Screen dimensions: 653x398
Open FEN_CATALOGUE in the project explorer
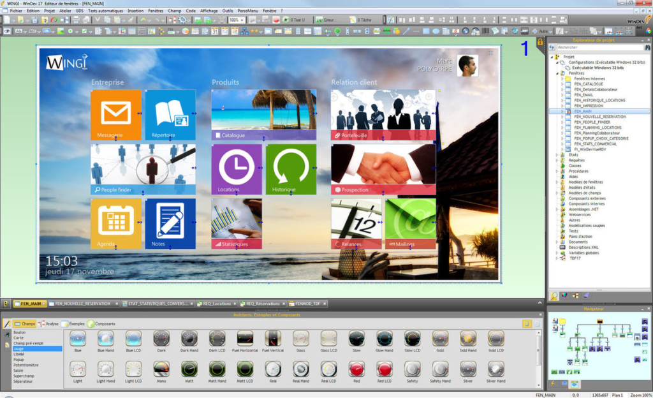click(x=588, y=84)
